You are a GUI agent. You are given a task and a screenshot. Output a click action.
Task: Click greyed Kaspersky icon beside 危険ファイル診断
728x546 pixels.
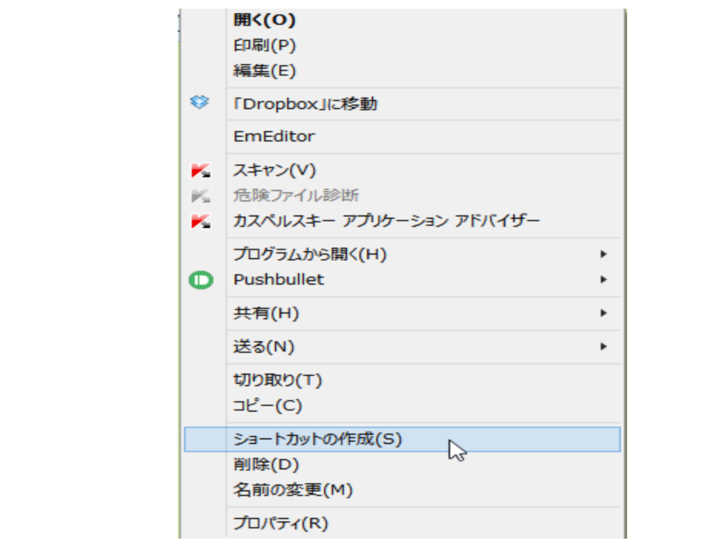coord(200,196)
